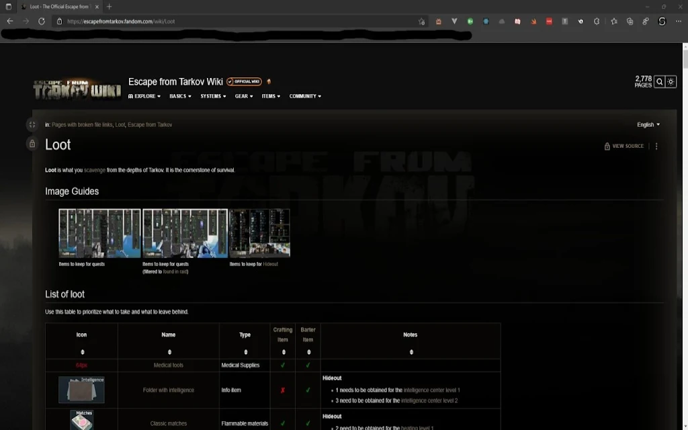This screenshot has height=430, width=688.
Task: Follow the found in raid link
Action: (175, 271)
